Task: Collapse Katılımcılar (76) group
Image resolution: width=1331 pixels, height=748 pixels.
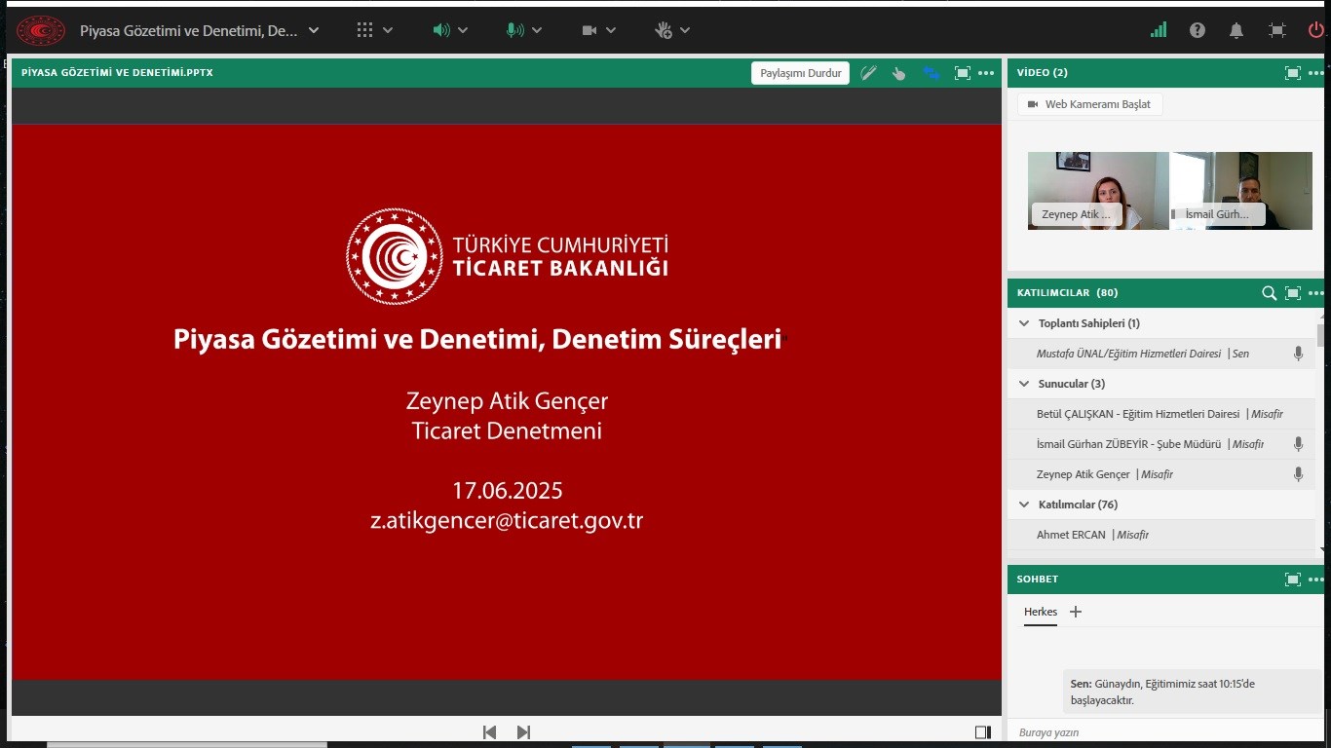Action: pyautogui.click(x=1024, y=505)
